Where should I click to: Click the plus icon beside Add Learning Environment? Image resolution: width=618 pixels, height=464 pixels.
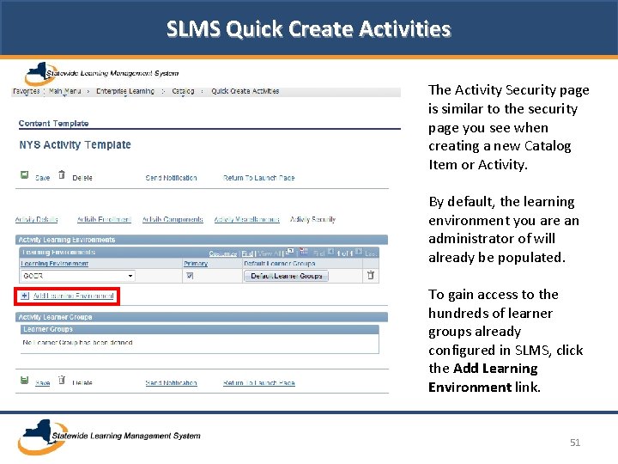point(25,296)
